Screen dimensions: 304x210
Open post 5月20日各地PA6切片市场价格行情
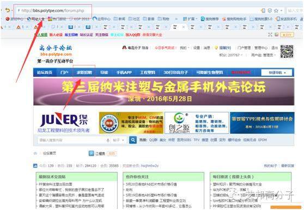(x=151, y=184)
